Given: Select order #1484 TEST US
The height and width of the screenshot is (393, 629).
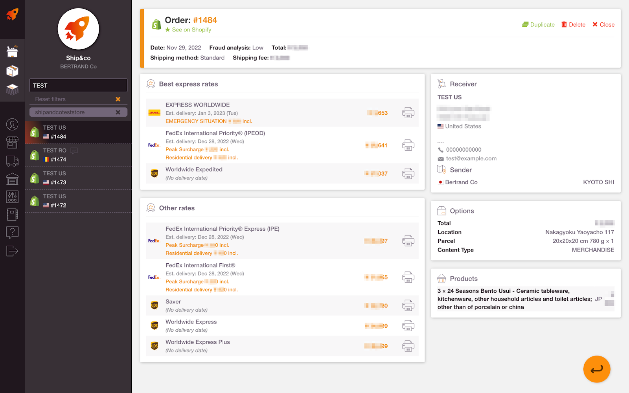Looking at the screenshot, I should [x=78, y=132].
